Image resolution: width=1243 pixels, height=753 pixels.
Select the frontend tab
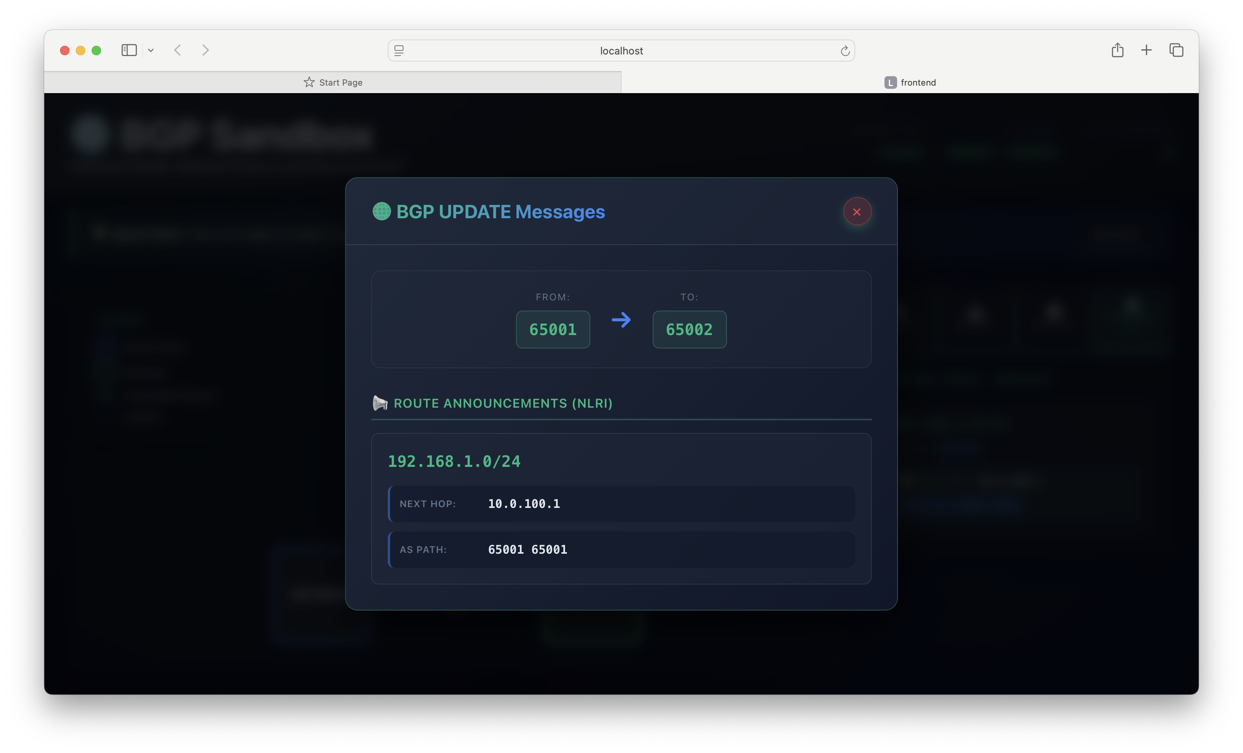[x=910, y=82]
